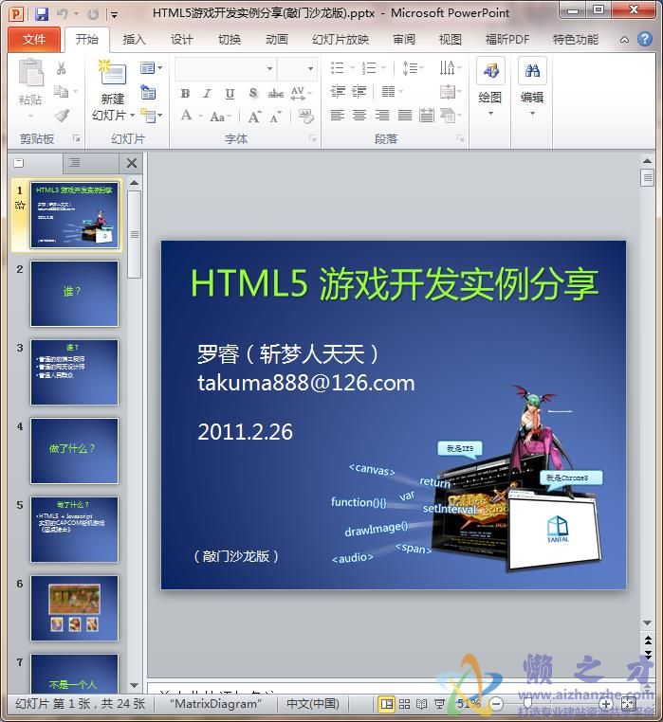The height and width of the screenshot is (722, 663).
Task: Click the Undo arrow icon
Action: (x=63, y=14)
